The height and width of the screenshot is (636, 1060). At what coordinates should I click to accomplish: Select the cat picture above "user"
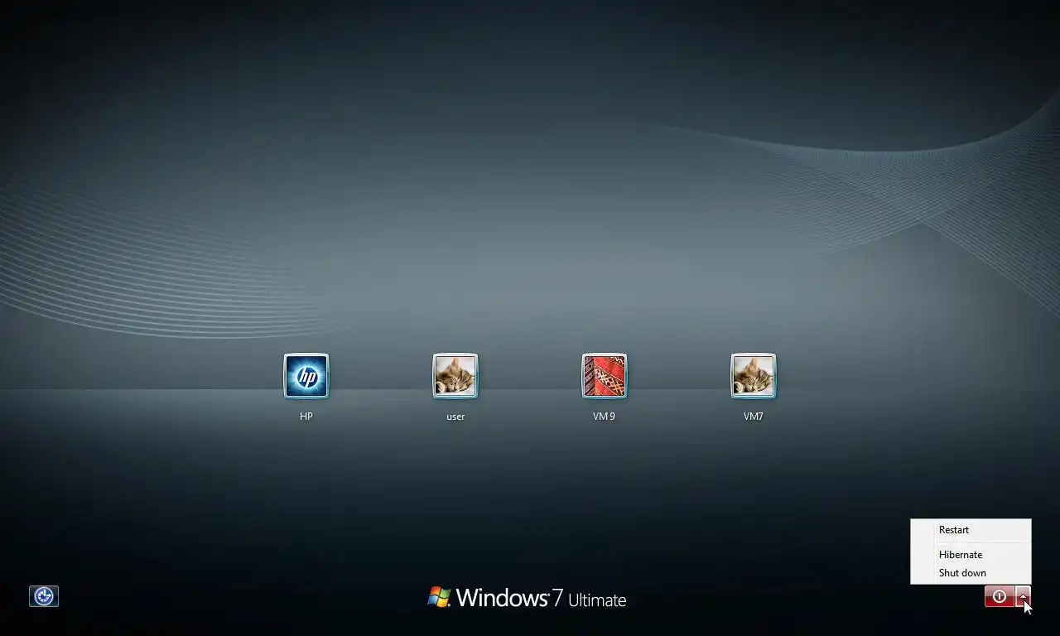point(455,376)
